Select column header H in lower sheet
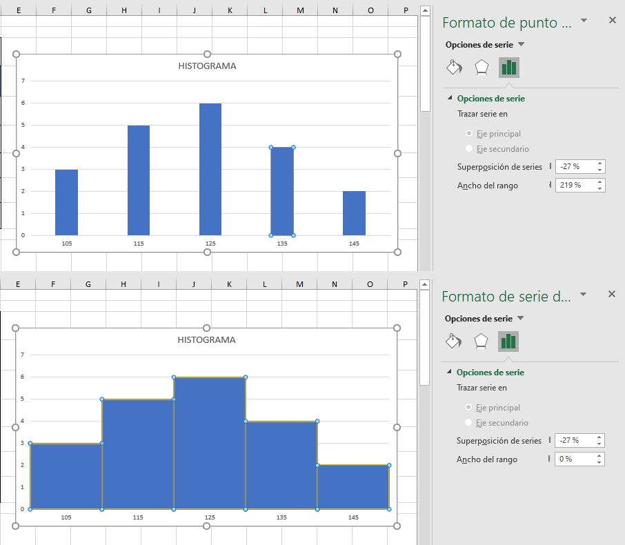Viewport: 625px width, 545px height. pos(123,284)
